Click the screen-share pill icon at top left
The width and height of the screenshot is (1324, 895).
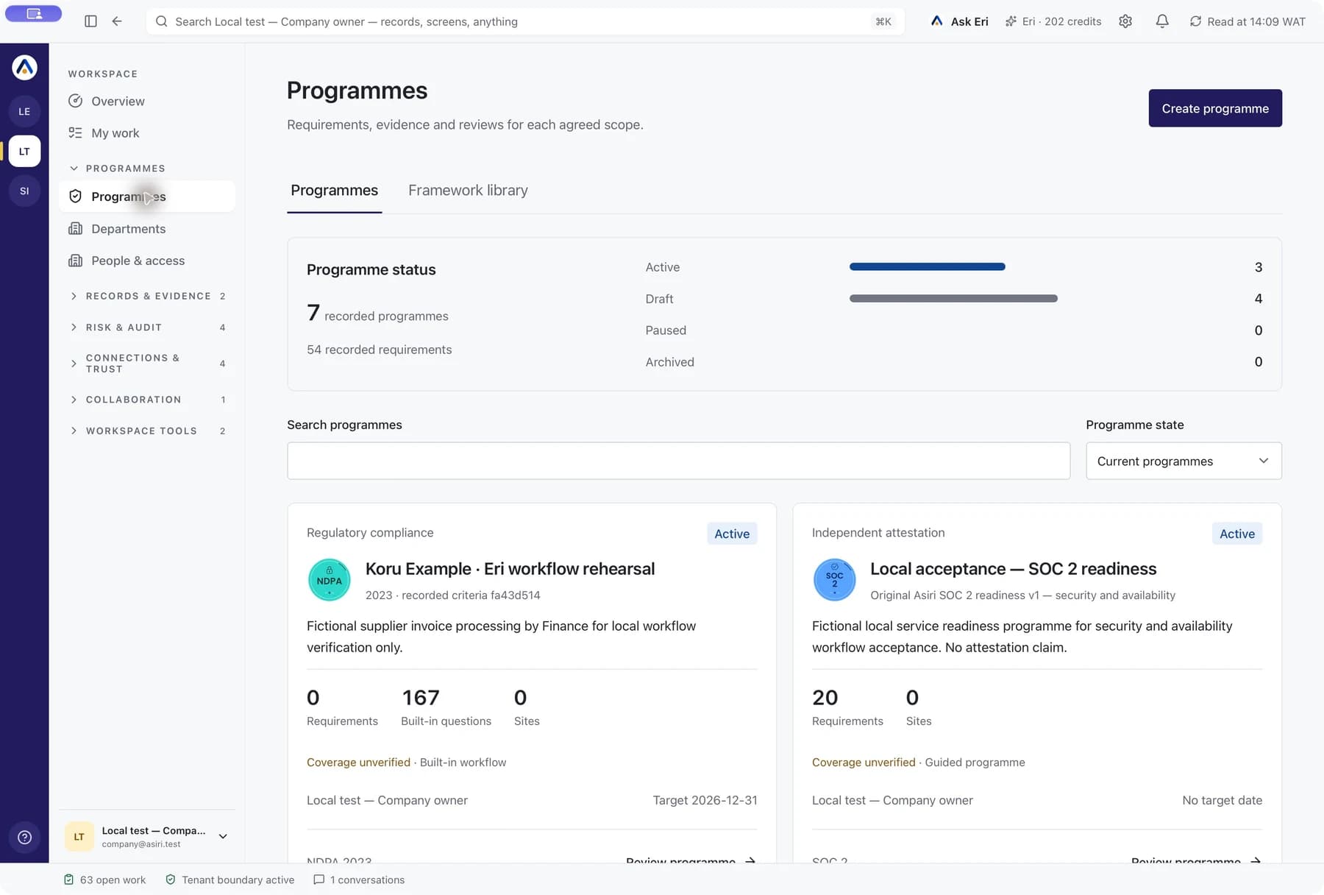click(x=33, y=13)
